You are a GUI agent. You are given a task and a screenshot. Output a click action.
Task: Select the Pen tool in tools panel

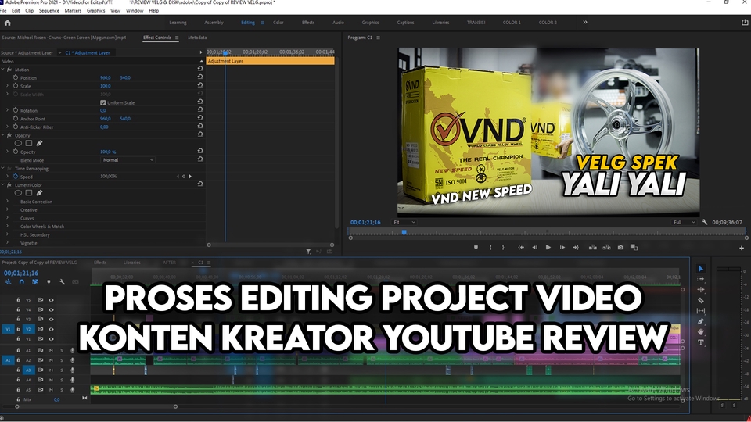pos(701,321)
